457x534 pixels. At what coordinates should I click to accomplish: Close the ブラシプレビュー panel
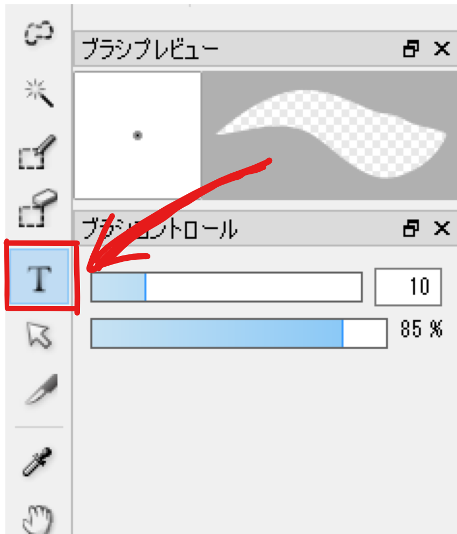tap(441, 50)
